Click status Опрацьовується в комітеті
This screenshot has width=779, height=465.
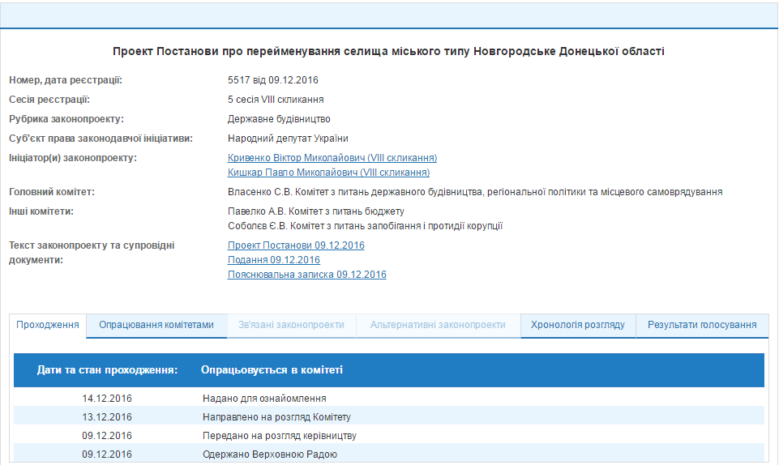point(272,369)
